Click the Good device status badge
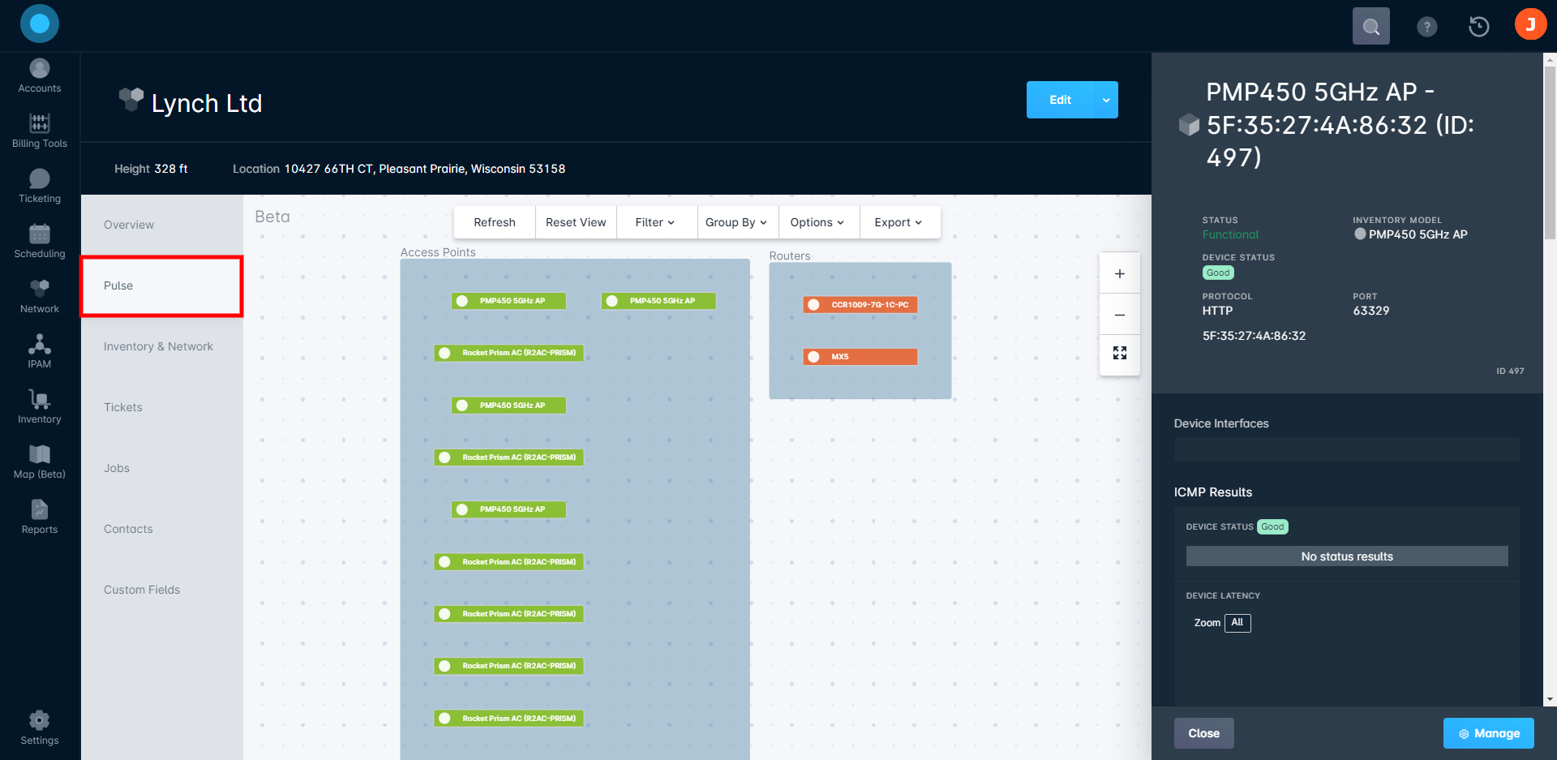This screenshot has width=1557, height=760. (1218, 273)
